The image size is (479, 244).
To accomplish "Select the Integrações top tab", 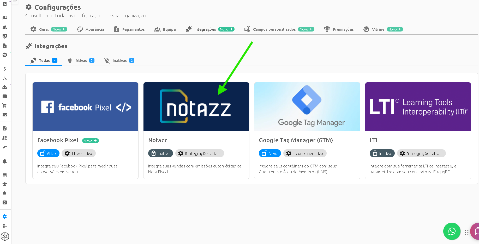I will pyautogui.click(x=210, y=29).
